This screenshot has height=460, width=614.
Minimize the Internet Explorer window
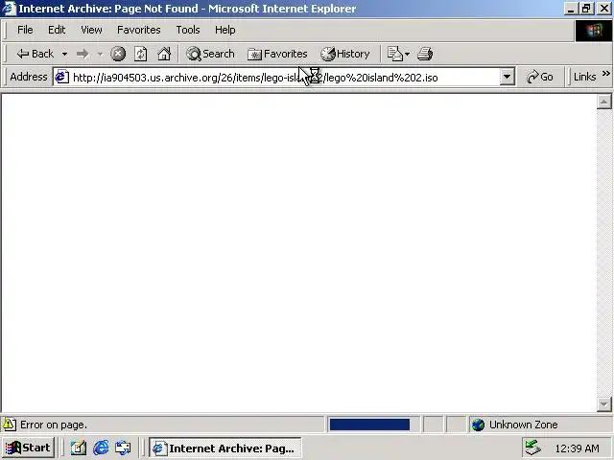(571, 9)
